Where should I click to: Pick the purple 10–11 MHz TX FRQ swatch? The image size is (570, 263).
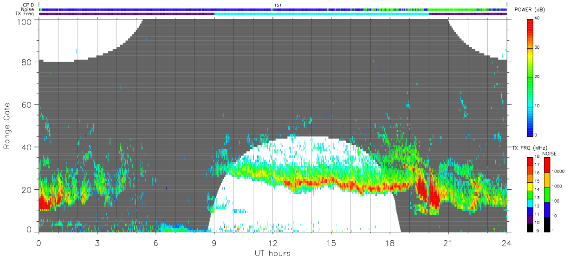[x=531, y=218]
